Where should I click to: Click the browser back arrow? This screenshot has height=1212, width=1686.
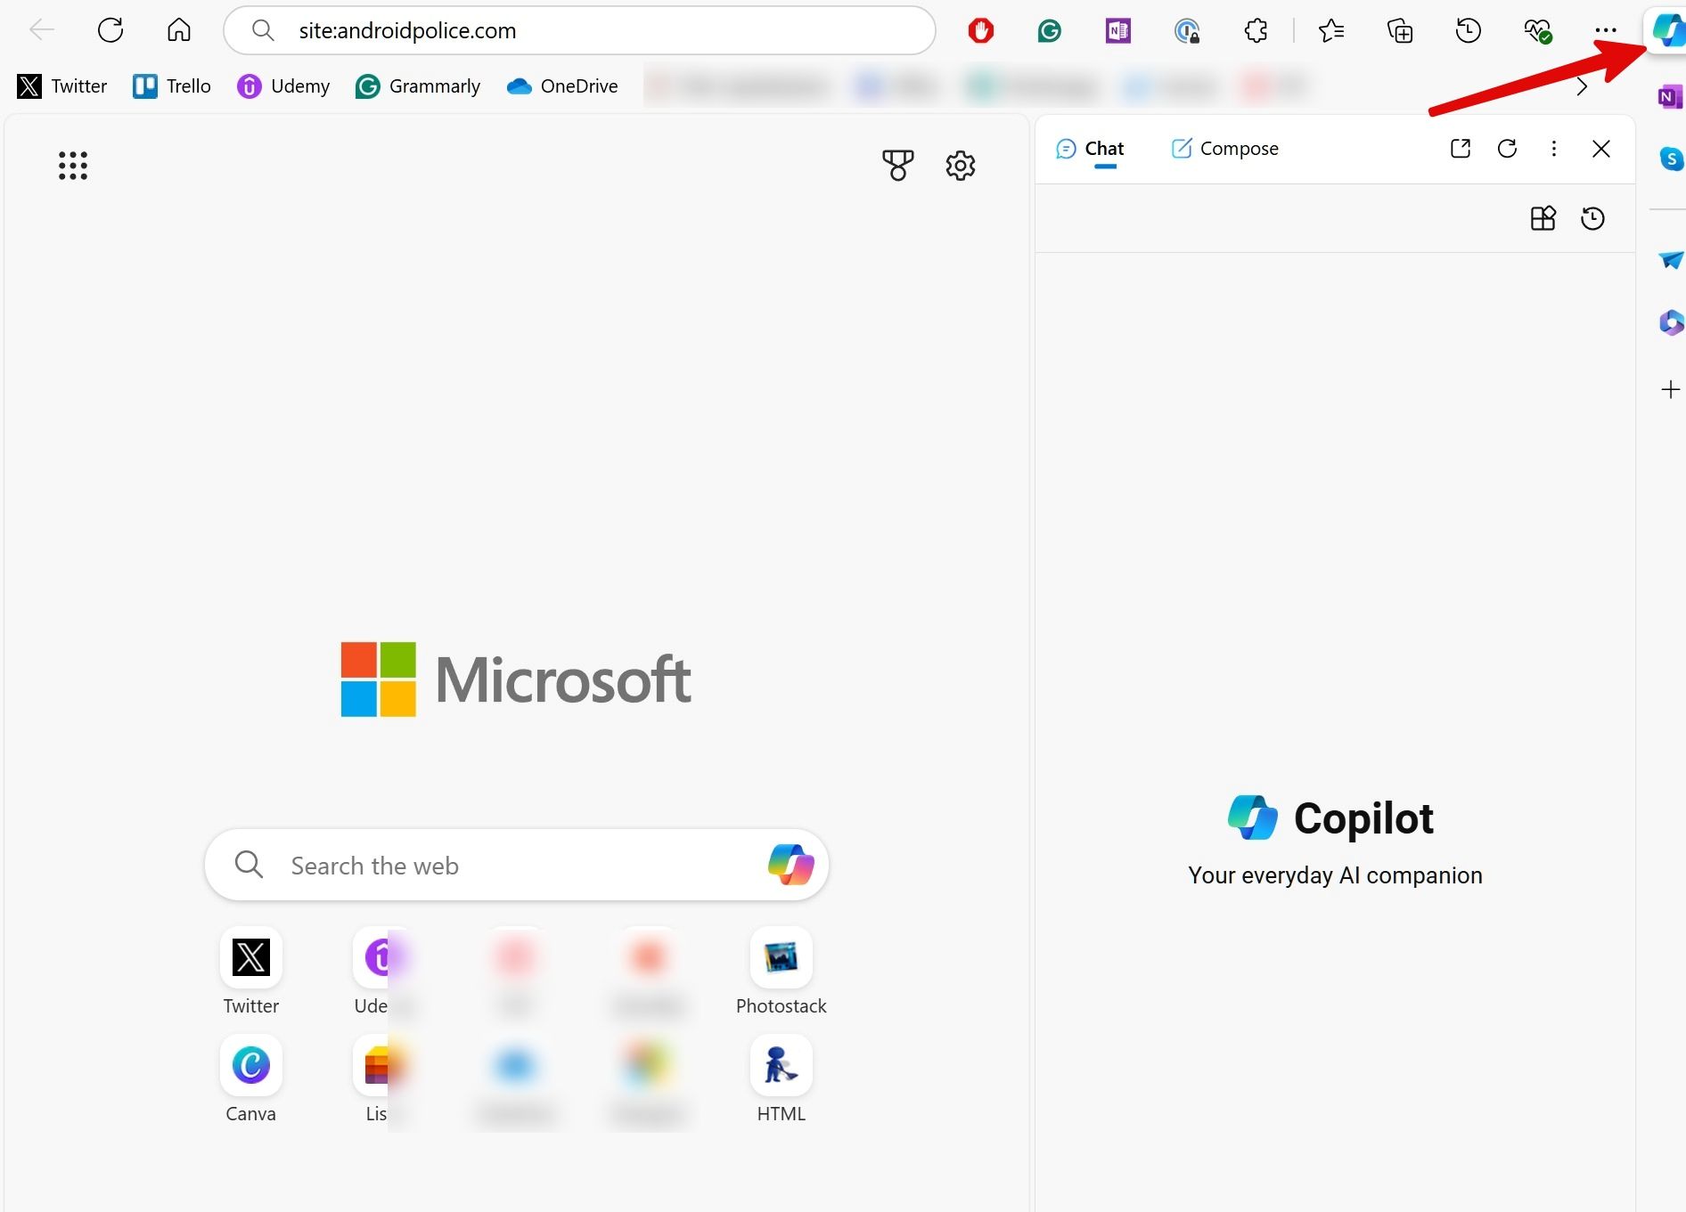pos(42,30)
